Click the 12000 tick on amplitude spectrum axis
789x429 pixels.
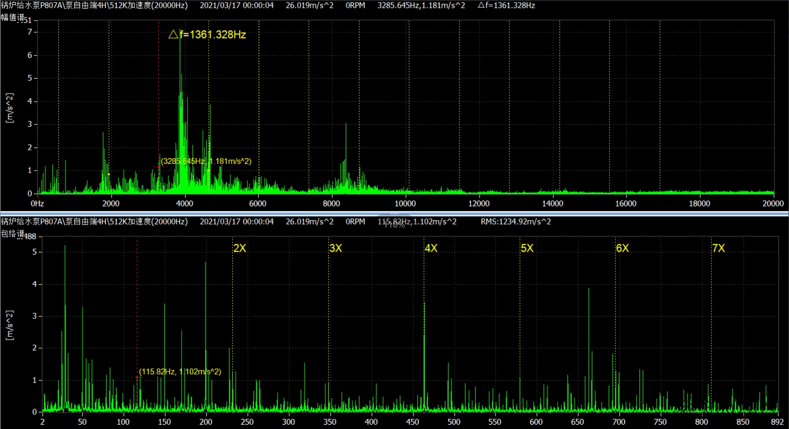(x=479, y=203)
